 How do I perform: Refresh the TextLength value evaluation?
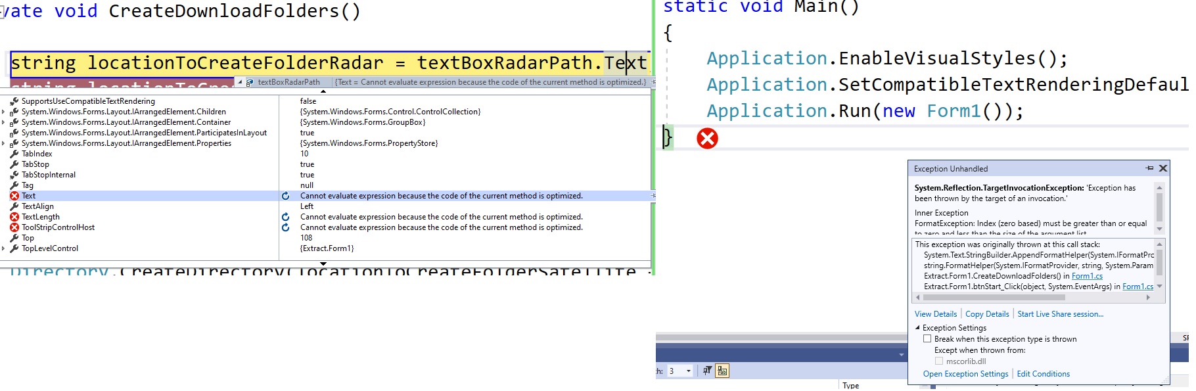point(286,217)
